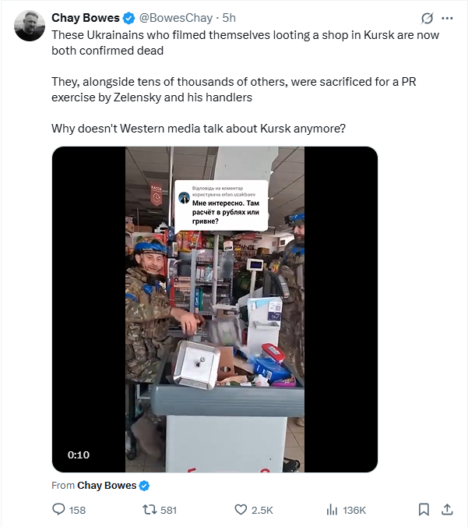This screenshot has height=527, width=468.
Task: Click the Russian comment sticker in the video
Action: coord(221,206)
